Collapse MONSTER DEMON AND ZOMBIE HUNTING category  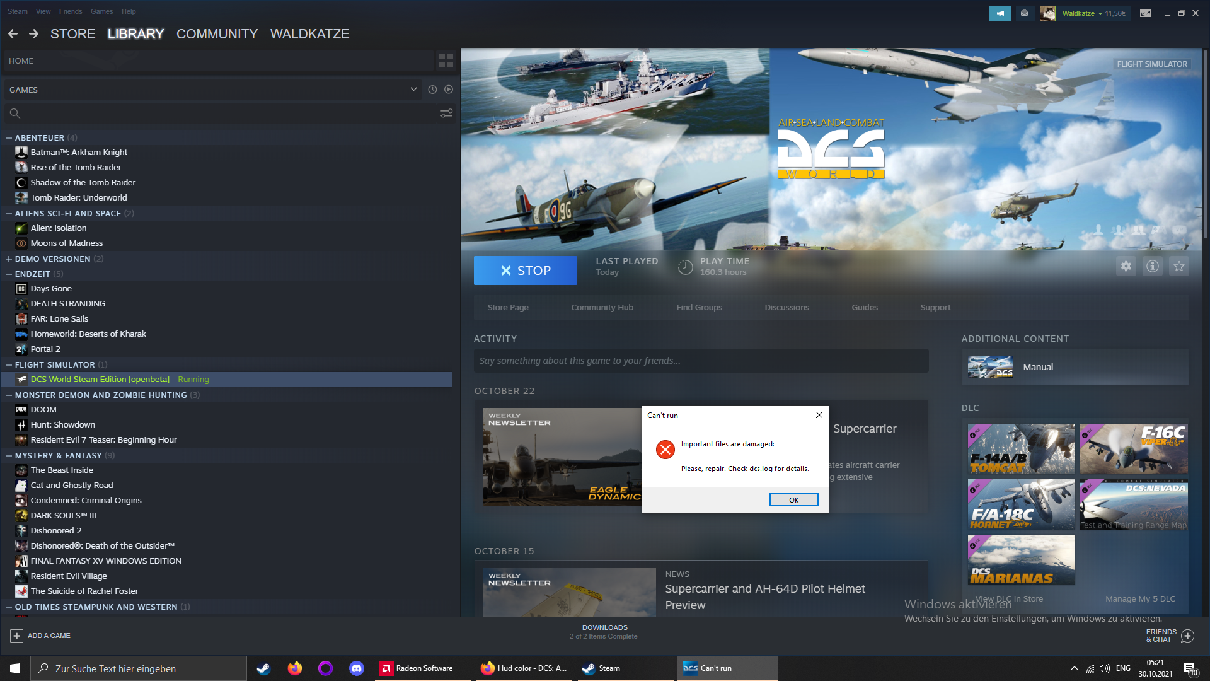(x=9, y=395)
